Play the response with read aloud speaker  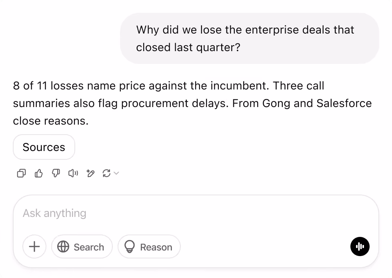tap(73, 173)
